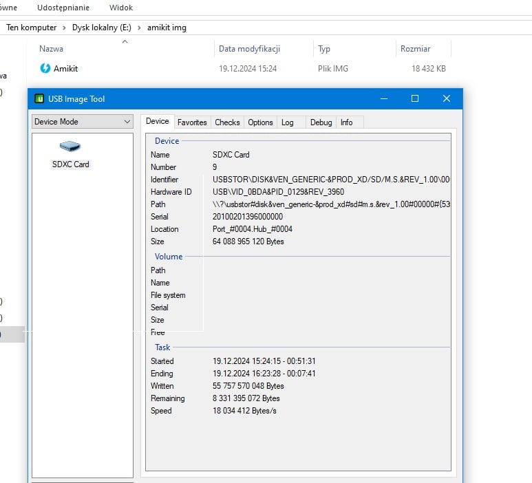
Task: Click the Size 64 088 965 120 Bytes
Action: coord(248,241)
